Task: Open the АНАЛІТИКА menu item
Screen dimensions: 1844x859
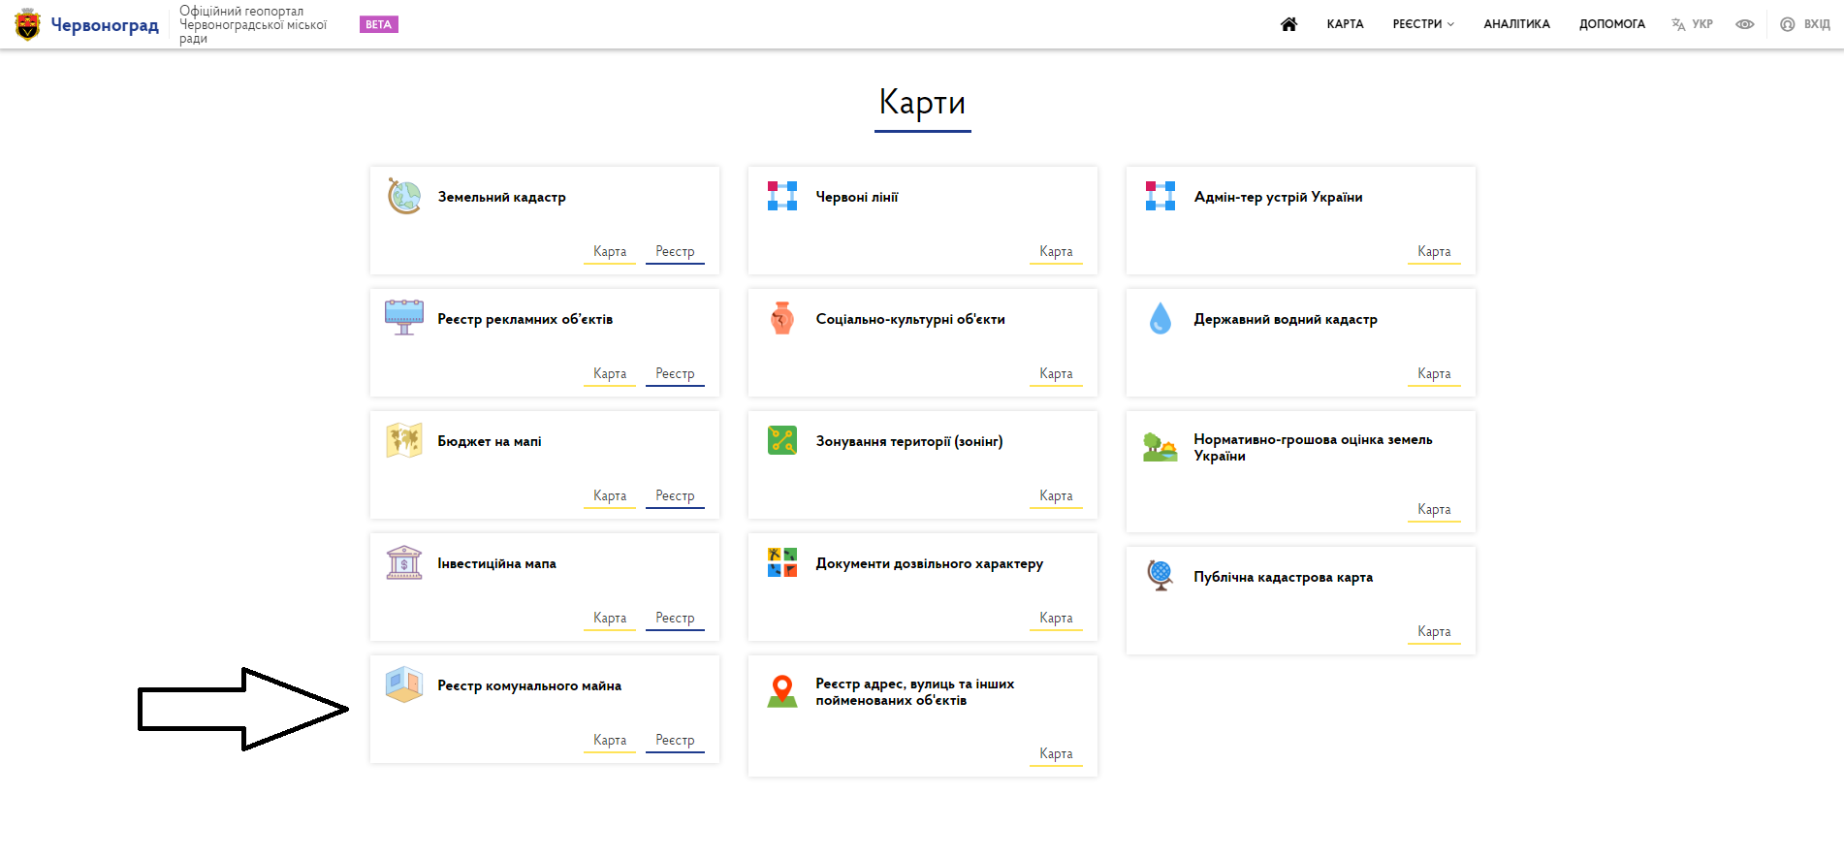Action: pyautogui.click(x=1516, y=24)
